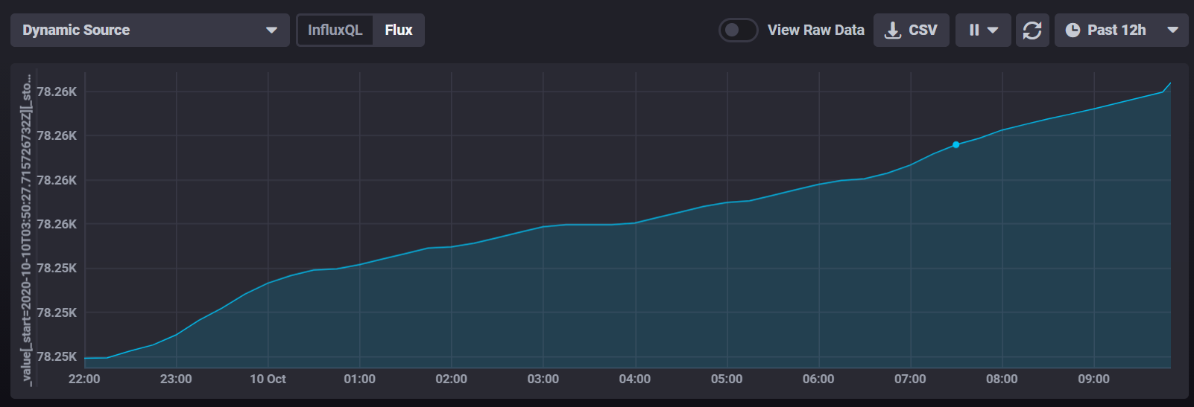Screen dimensions: 1194x407
Task: Click the clock icon in time range selector
Action: tap(1073, 31)
